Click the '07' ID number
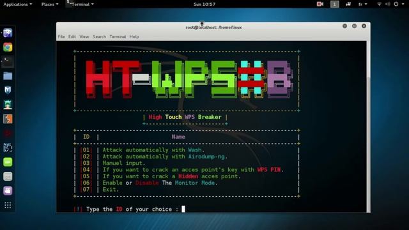The width and height of the screenshot is (409, 230). 86,189
